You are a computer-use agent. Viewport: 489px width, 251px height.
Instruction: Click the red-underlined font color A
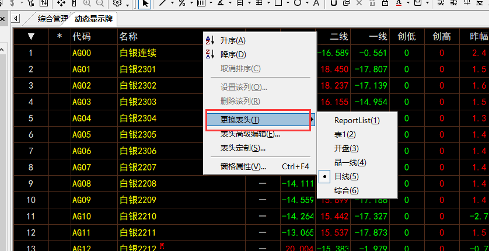click(398, 3)
